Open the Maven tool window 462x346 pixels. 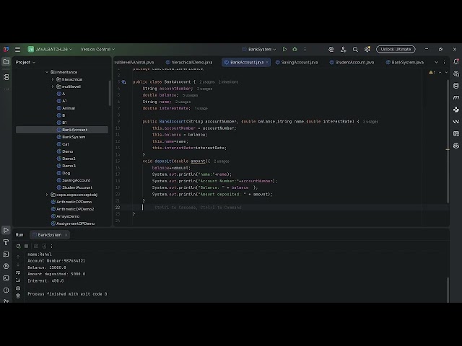(x=456, y=98)
